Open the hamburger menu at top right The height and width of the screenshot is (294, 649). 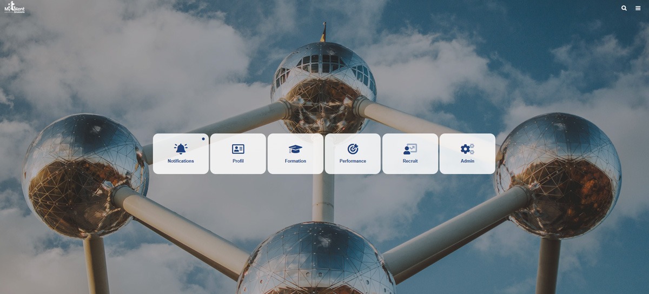tap(638, 8)
